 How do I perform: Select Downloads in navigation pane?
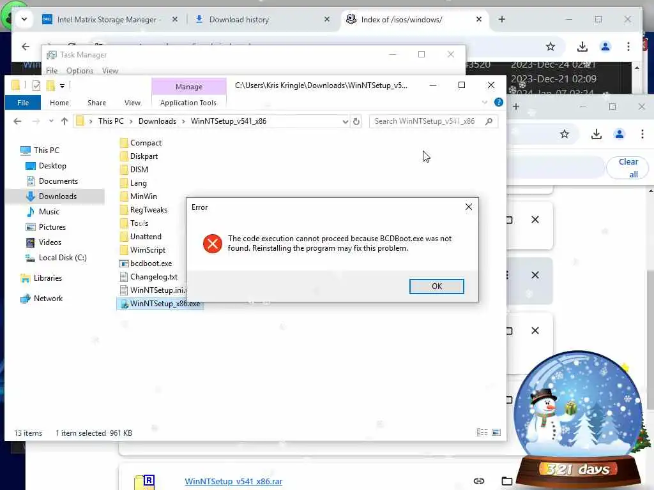tap(57, 197)
